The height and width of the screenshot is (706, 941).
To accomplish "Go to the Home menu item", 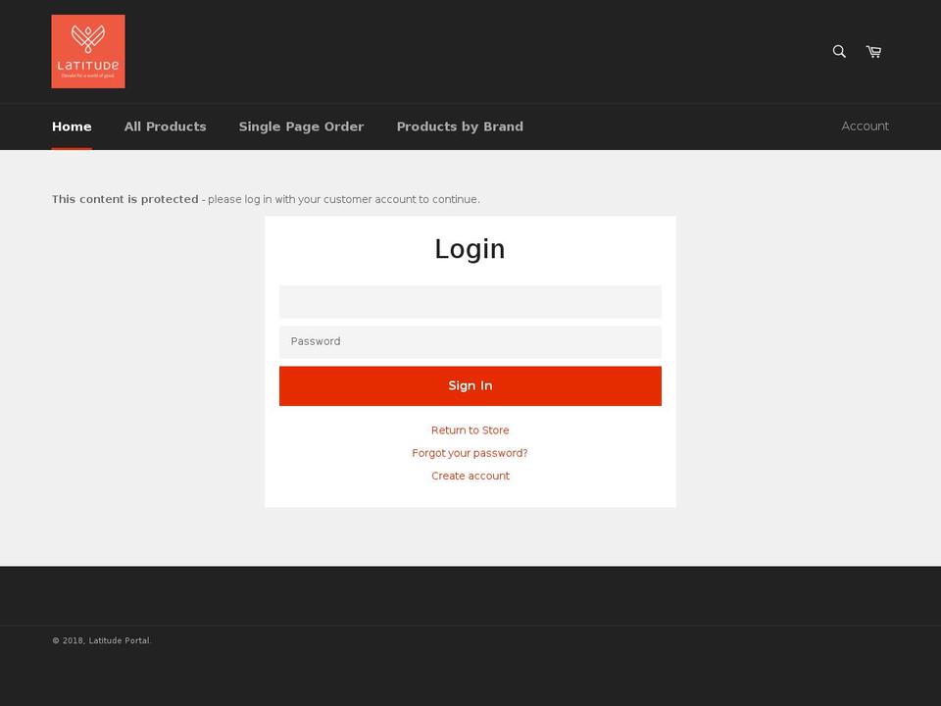I will pyautogui.click(x=72, y=126).
